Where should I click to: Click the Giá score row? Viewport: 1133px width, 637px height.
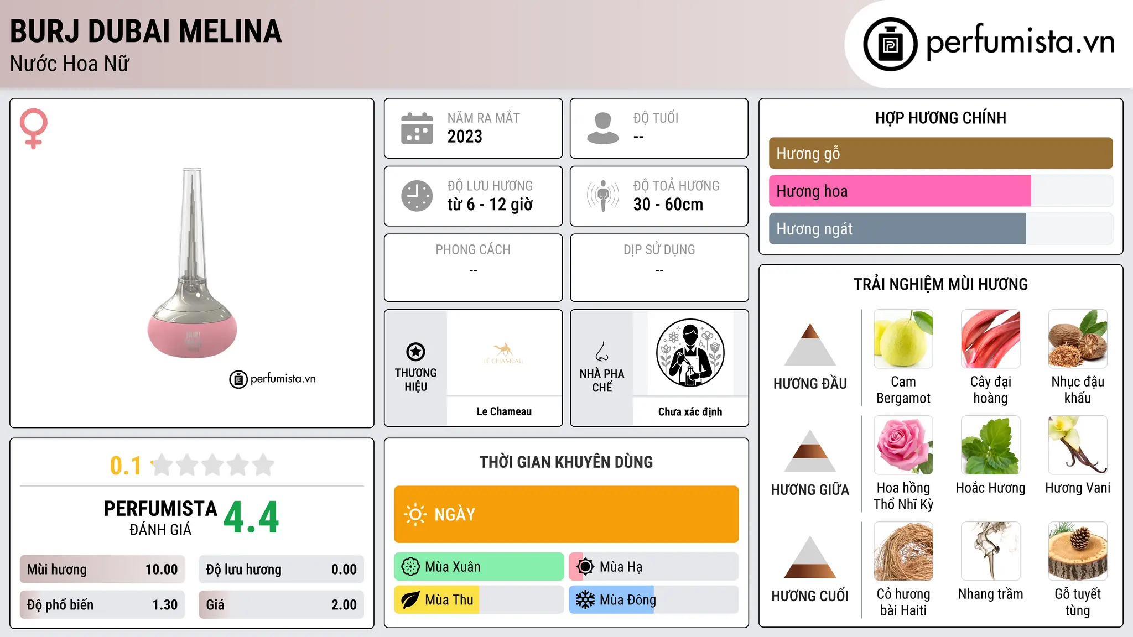[281, 605]
